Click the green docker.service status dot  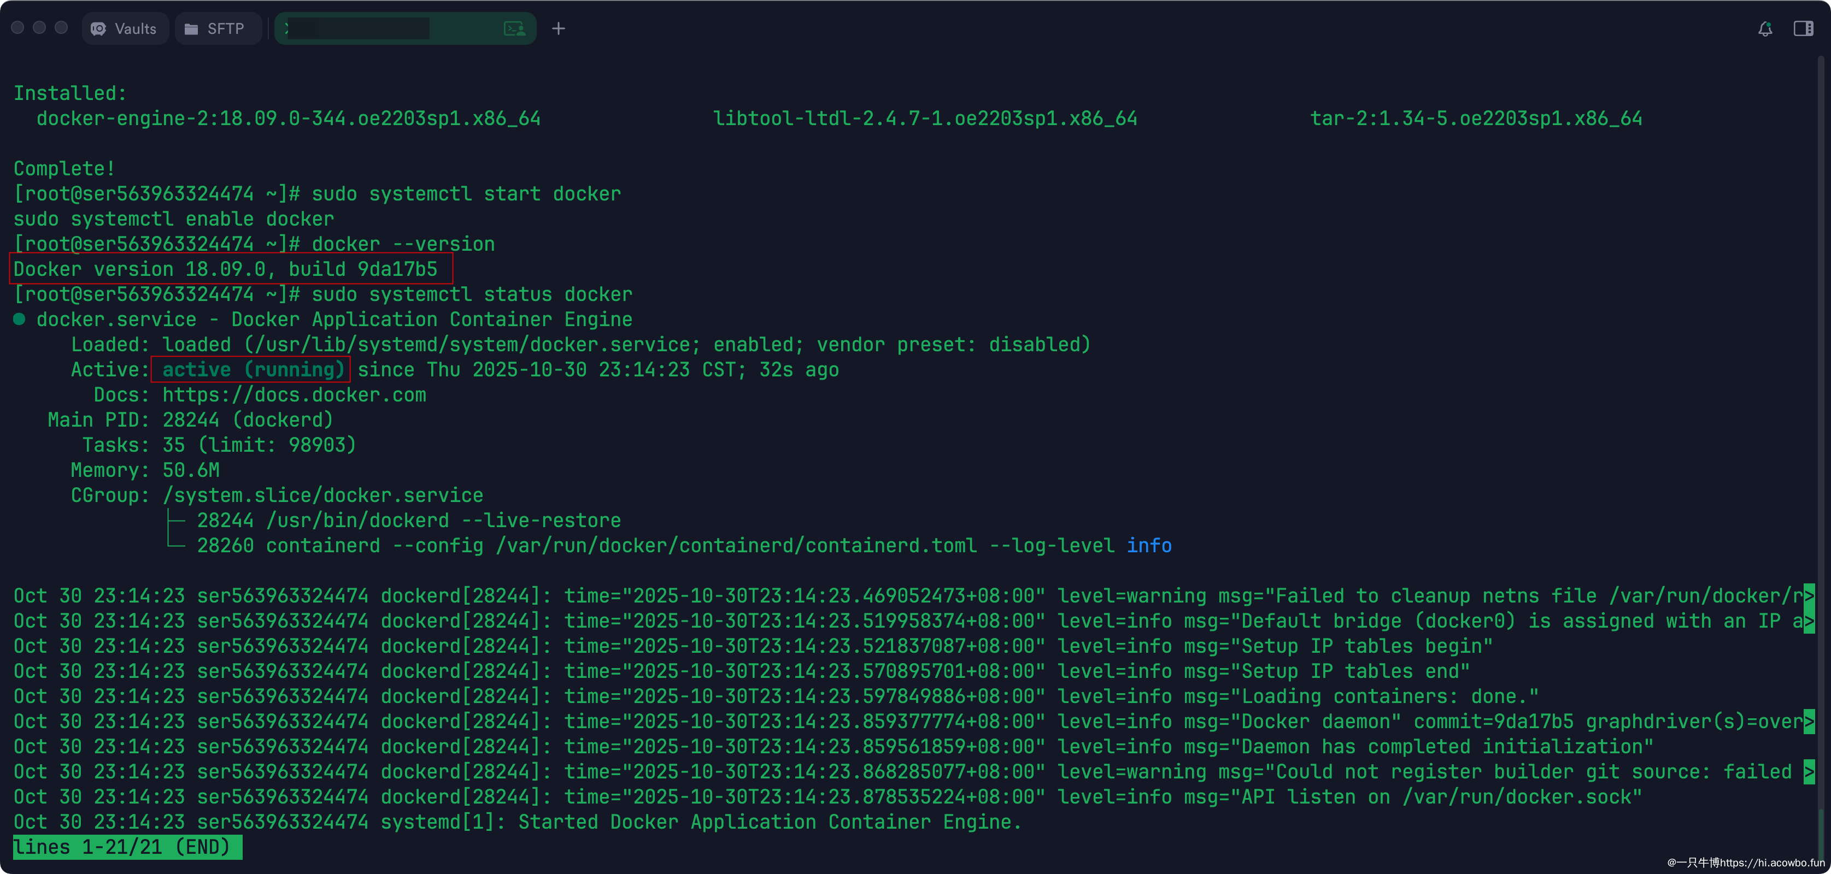pos(19,319)
